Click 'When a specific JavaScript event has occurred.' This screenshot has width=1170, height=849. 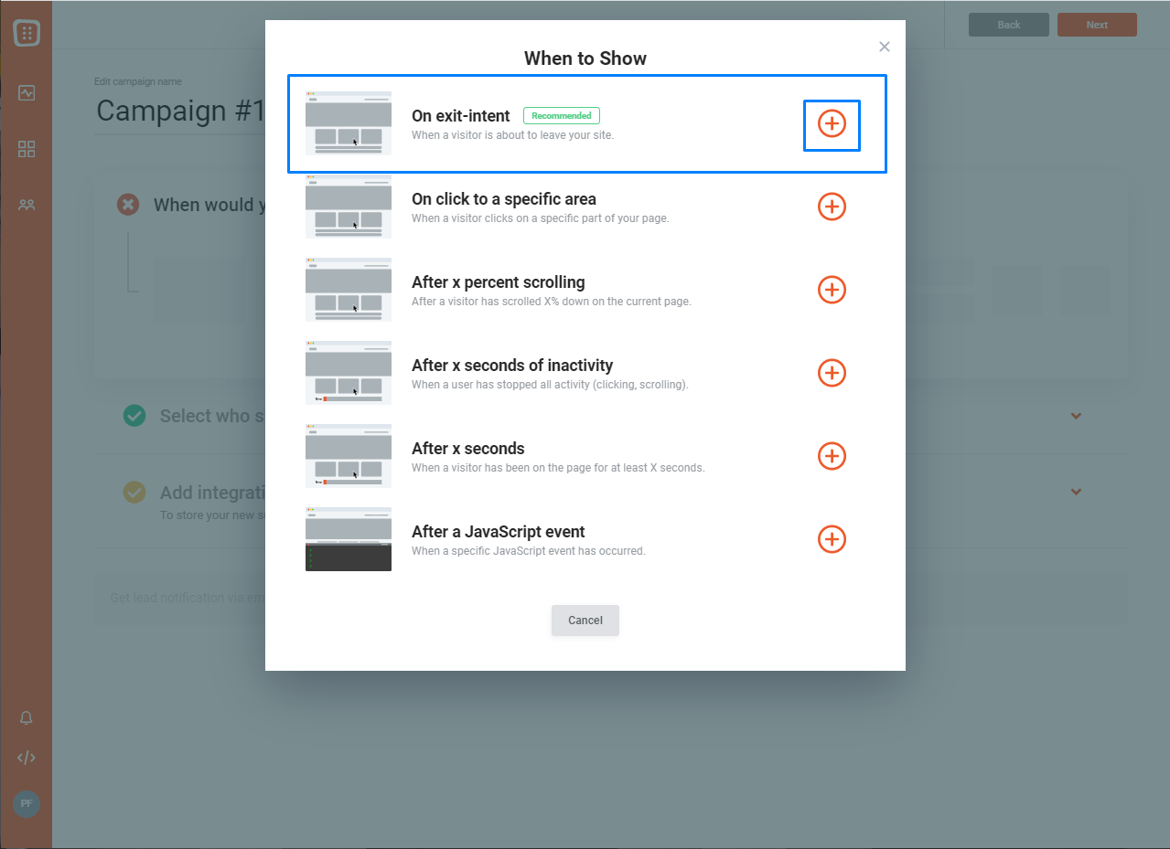tap(529, 551)
